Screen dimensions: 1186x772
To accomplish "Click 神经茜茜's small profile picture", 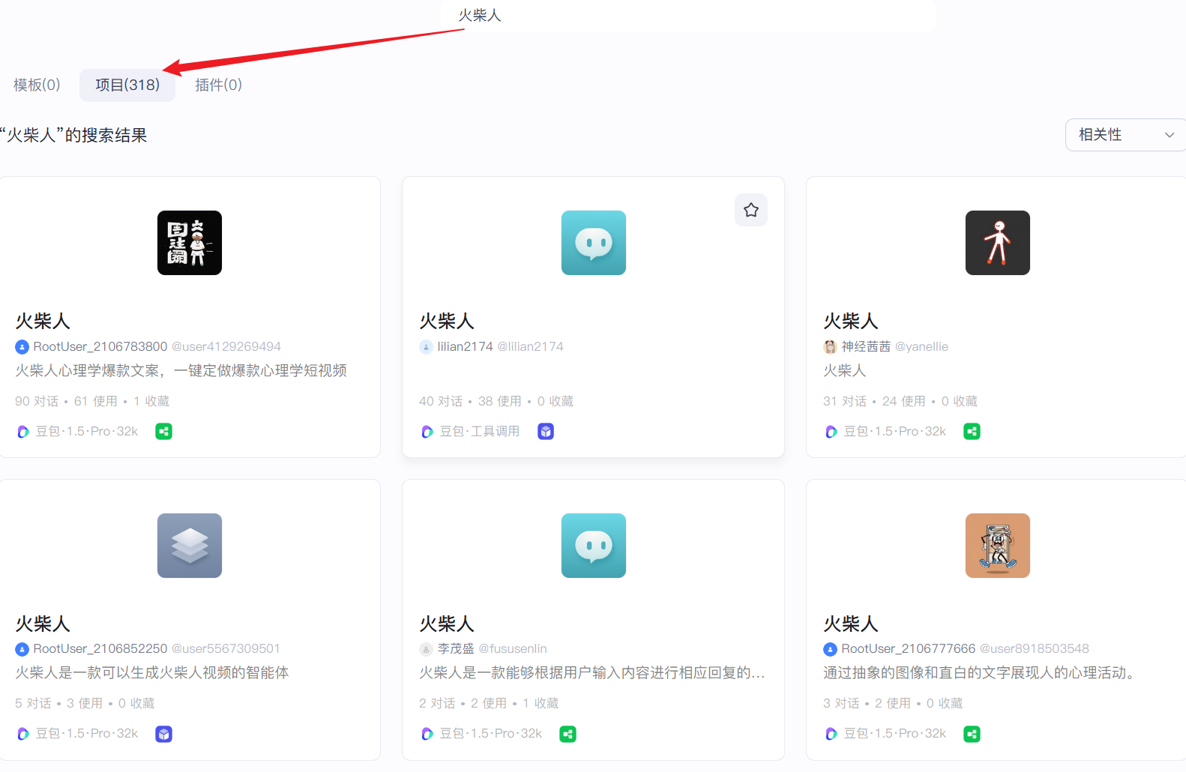I will pos(830,347).
